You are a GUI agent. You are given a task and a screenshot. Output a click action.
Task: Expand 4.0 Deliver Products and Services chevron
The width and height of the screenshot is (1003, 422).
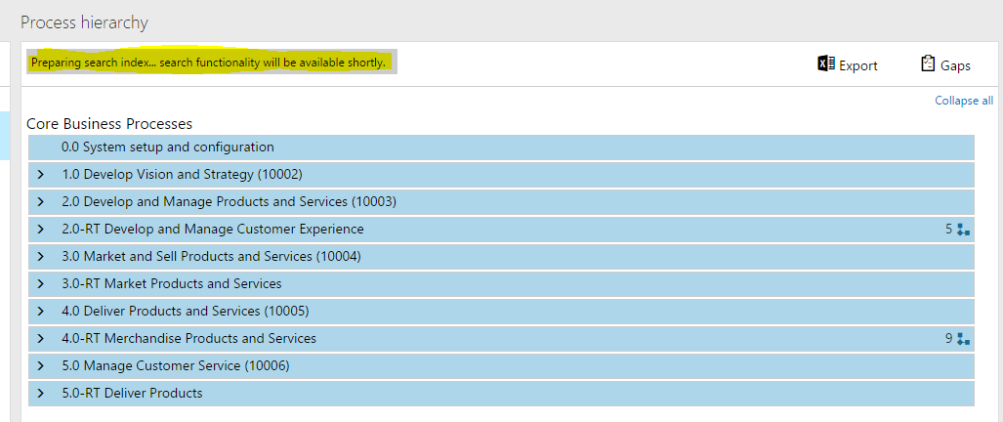coord(40,312)
